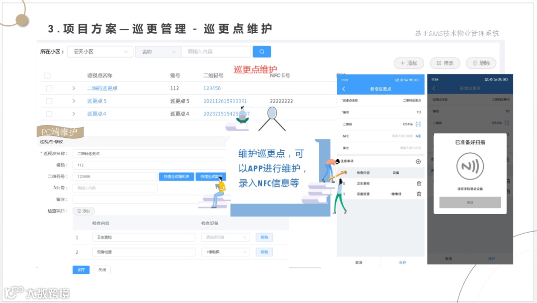Tap the large NFC scan icon in dialog

(x=470, y=166)
